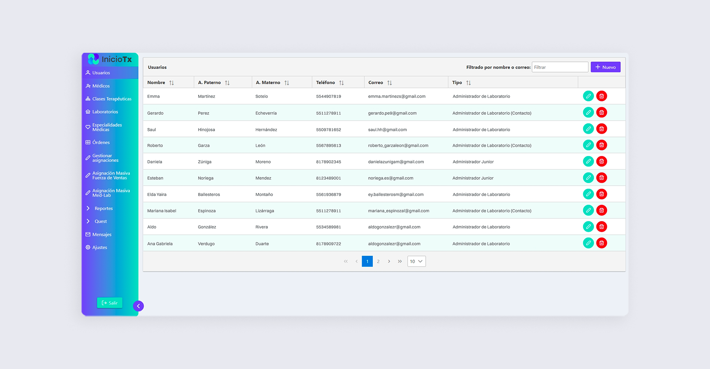Image resolution: width=710 pixels, height=369 pixels.
Task: Expand the Reportes menu section
Action: [103, 208]
